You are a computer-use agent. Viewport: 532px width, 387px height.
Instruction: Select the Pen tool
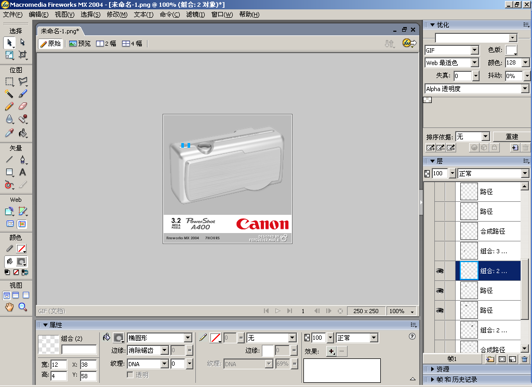coord(22,159)
